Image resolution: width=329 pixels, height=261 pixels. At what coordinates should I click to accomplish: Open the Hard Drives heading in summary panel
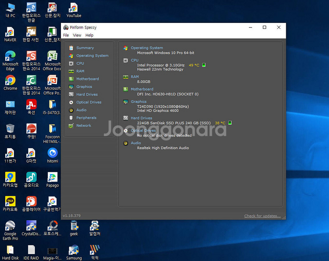tap(141, 118)
